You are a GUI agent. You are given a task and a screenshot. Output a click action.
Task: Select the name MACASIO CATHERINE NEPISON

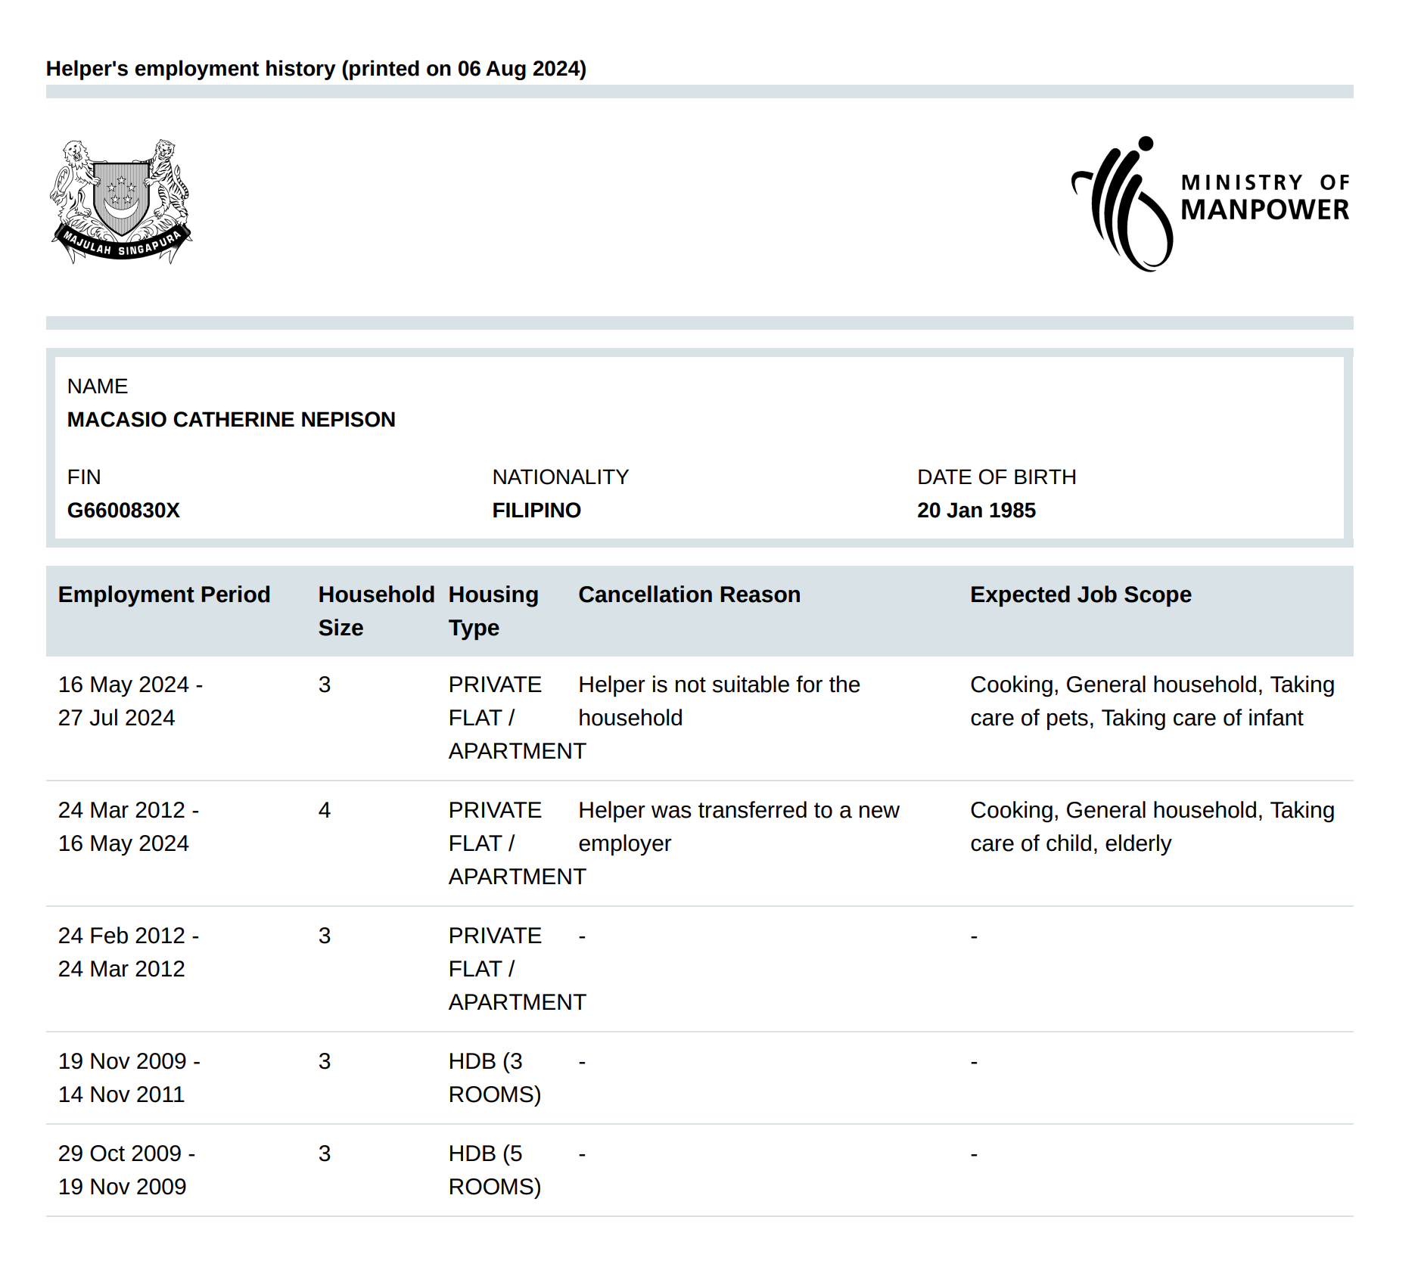pos(232,420)
